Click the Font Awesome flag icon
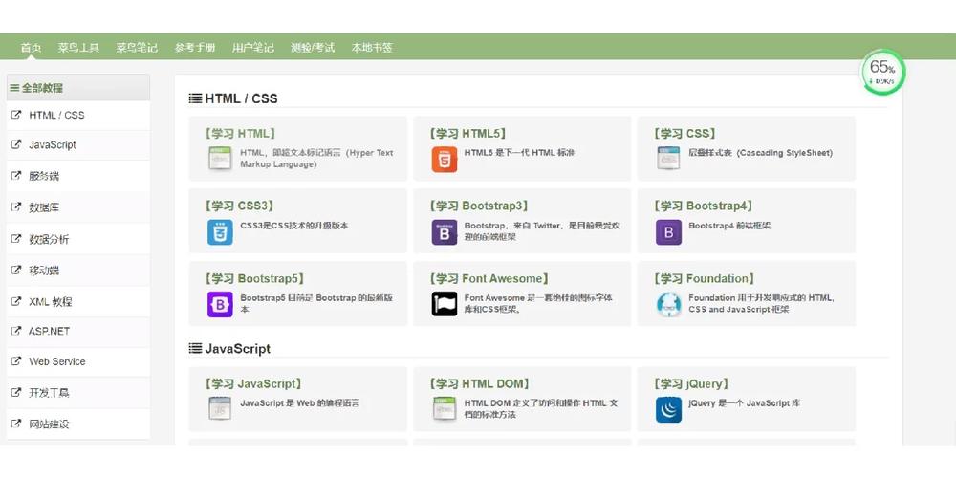956x478 pixels. tap(445, 304)
